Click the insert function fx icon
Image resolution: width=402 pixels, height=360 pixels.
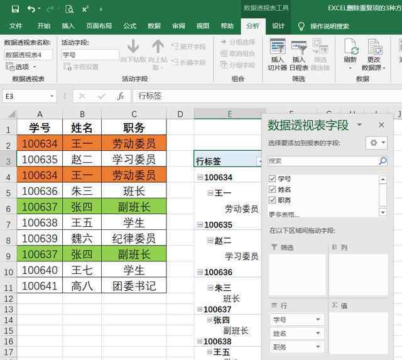(120, 96)
